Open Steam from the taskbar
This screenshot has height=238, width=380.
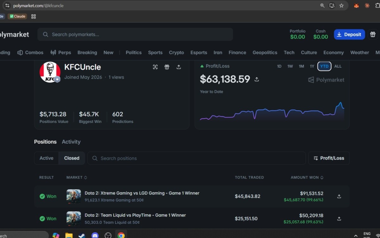[82, 235]
